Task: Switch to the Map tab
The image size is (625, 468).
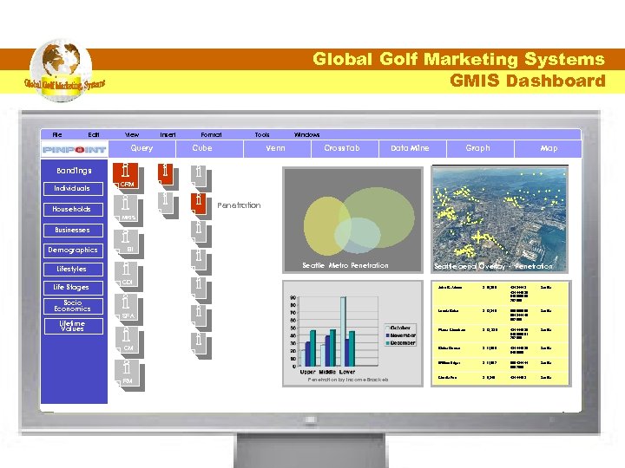Action: (x=548, y=149)
